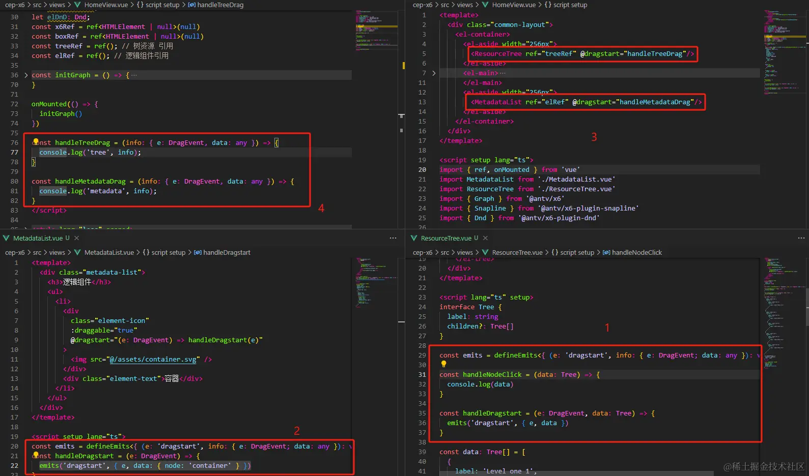Image resolution: width=809 pixels, height=476 pixels.
Task: Expand folded el-main block at line 7
Action: (434, 73)
